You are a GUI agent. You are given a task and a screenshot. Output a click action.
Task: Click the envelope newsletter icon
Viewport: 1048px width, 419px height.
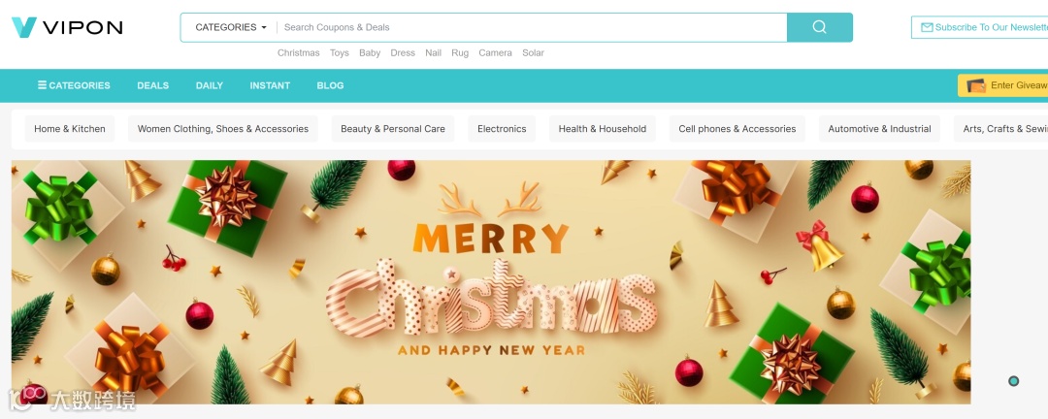[927, 27]
